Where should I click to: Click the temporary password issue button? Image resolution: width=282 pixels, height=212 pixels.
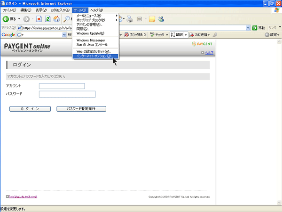[x=81, y=109]
